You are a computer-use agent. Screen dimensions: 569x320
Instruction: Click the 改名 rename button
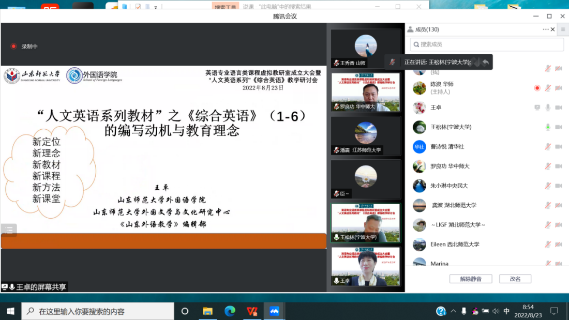[515, 279]
